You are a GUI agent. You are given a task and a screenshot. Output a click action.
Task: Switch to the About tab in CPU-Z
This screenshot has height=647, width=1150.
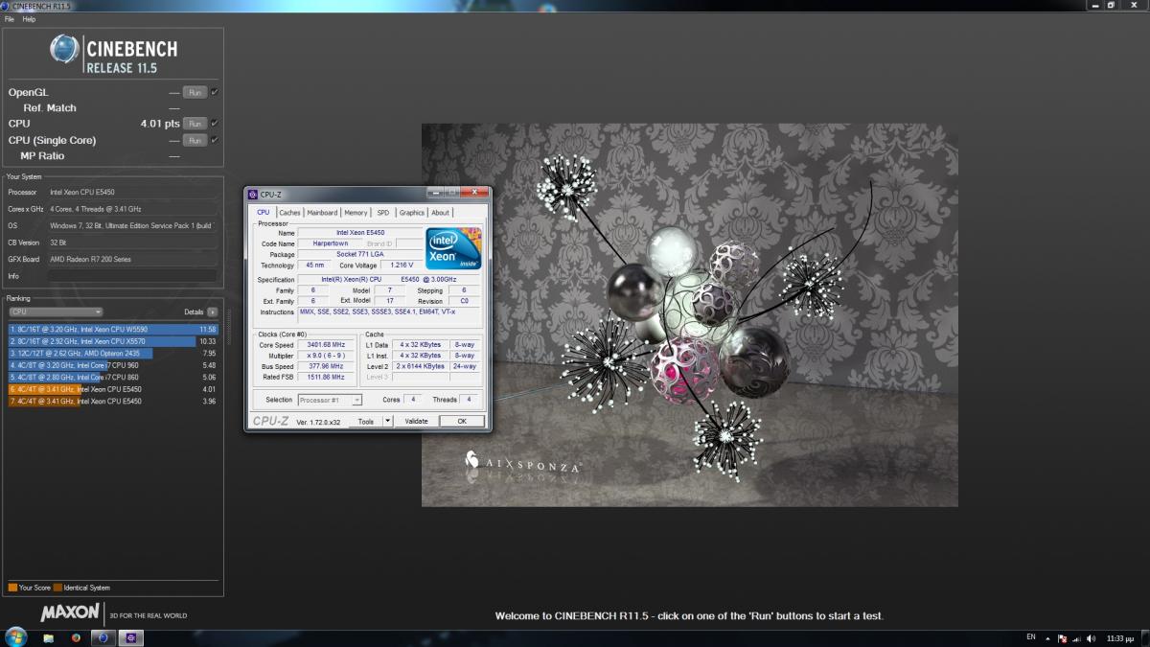click(x=440, y=213)
